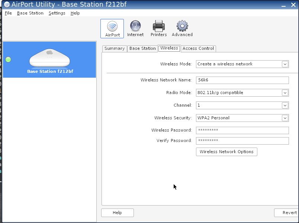Open the Channel dropdown list
Viewport: 299px width, 223px height.
(285, 105)
